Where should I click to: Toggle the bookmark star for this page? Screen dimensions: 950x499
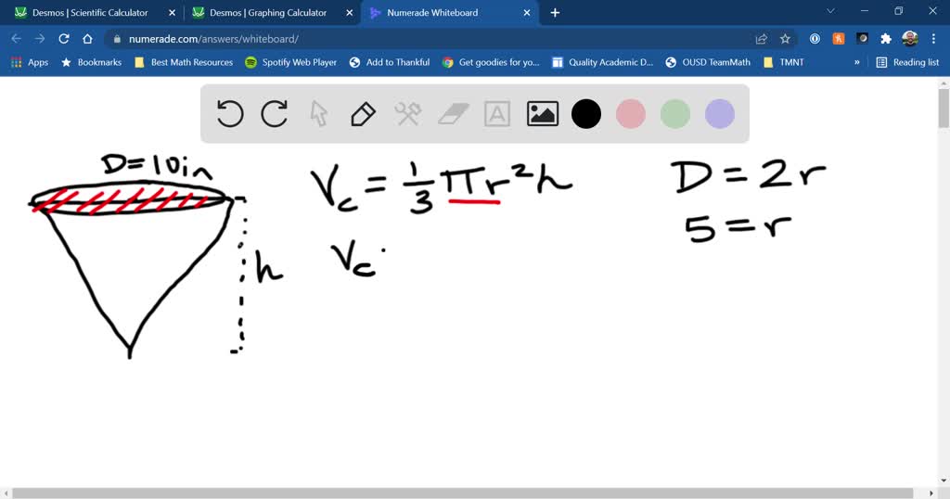click(x=785, y=39)
